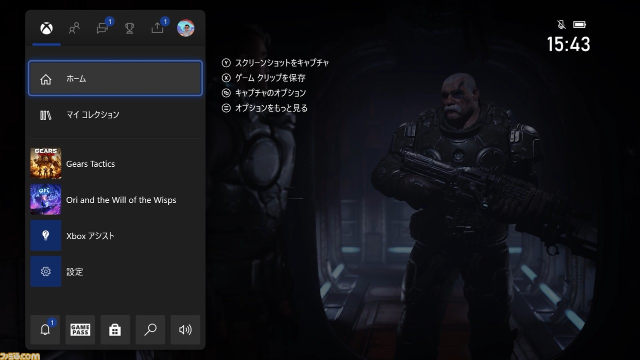Click スクリーンショットをキャプチャ hint
Screen dimensions: 640x360
(x=282, y=63)
